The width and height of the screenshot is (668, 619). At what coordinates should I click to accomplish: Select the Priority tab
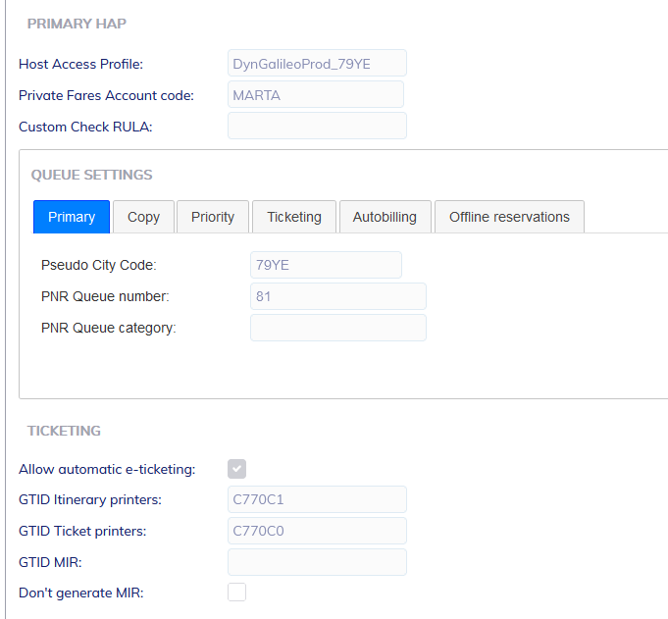coord(213,217)
